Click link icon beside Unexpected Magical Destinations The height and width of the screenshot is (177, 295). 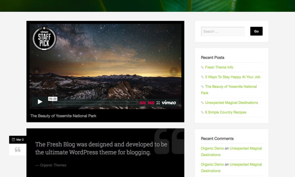coord(202,103)
